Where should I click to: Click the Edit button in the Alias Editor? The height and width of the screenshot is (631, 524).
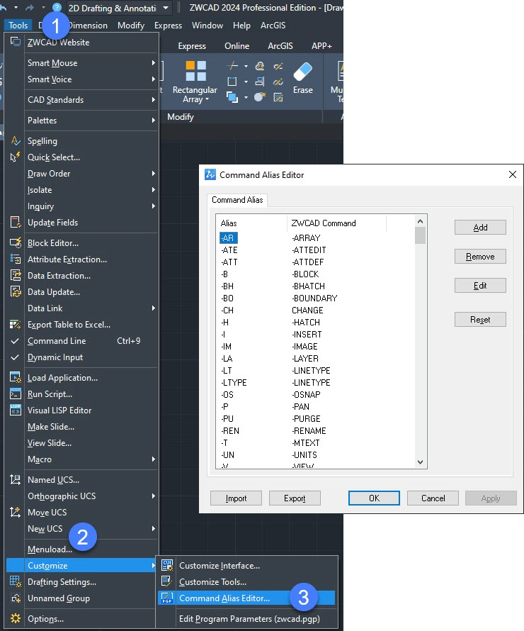tap(480, 285)
